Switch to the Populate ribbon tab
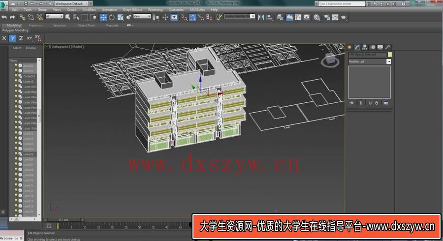 tap(112, 26)
